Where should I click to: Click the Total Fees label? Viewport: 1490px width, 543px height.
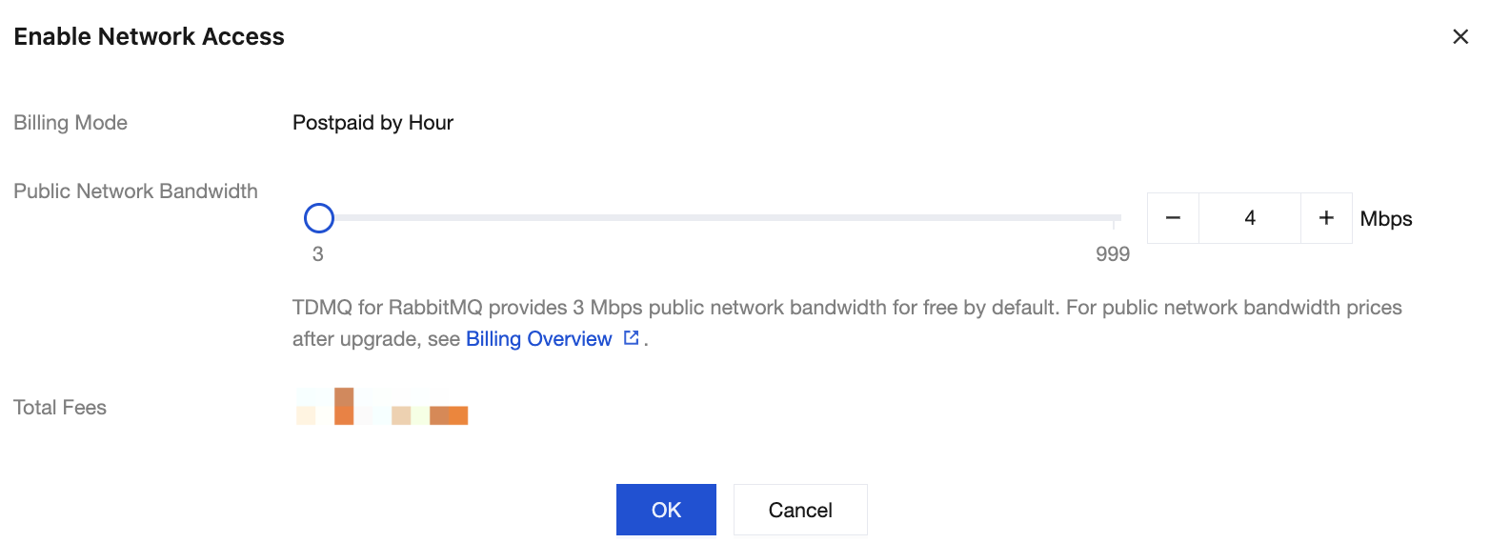60,408
